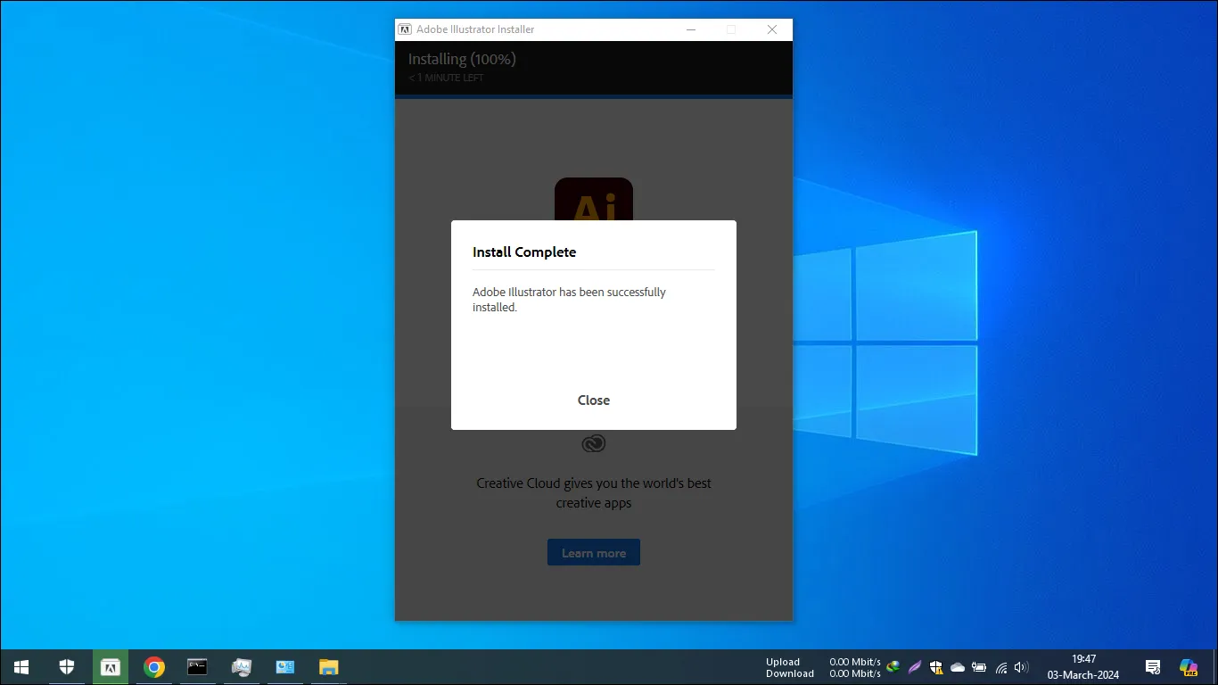Open Command Prompt from the taskbar
Screen dimensions: 1218x685
pos(197,667)
